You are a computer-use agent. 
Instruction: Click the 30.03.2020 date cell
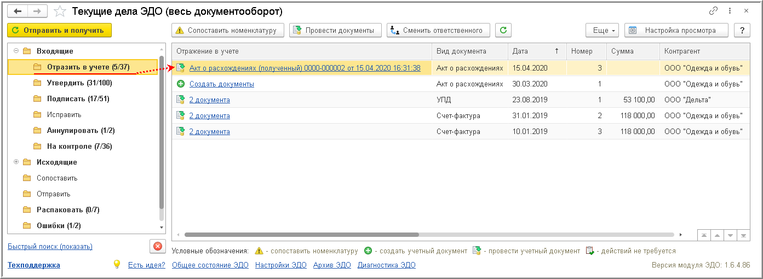click(537, 84)
